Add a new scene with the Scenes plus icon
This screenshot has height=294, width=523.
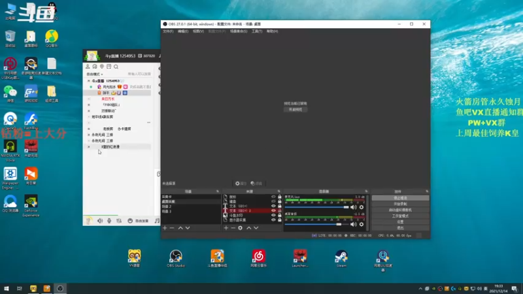165,228
